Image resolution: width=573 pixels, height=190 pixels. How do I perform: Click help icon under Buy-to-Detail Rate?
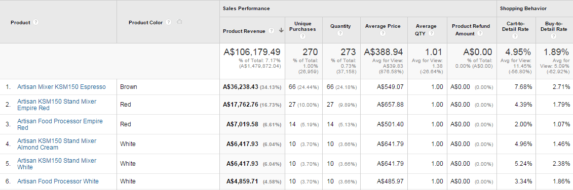tap(553, 36)
